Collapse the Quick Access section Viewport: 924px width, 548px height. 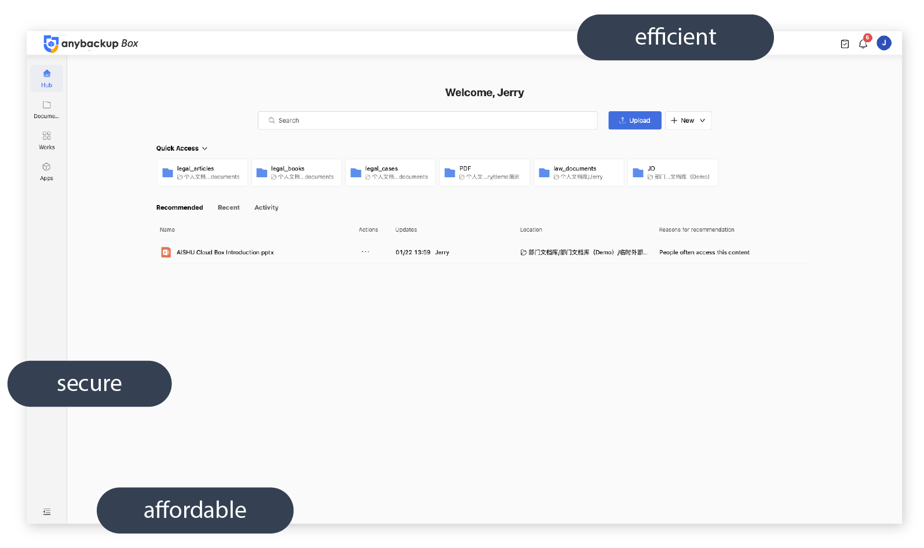182,148
